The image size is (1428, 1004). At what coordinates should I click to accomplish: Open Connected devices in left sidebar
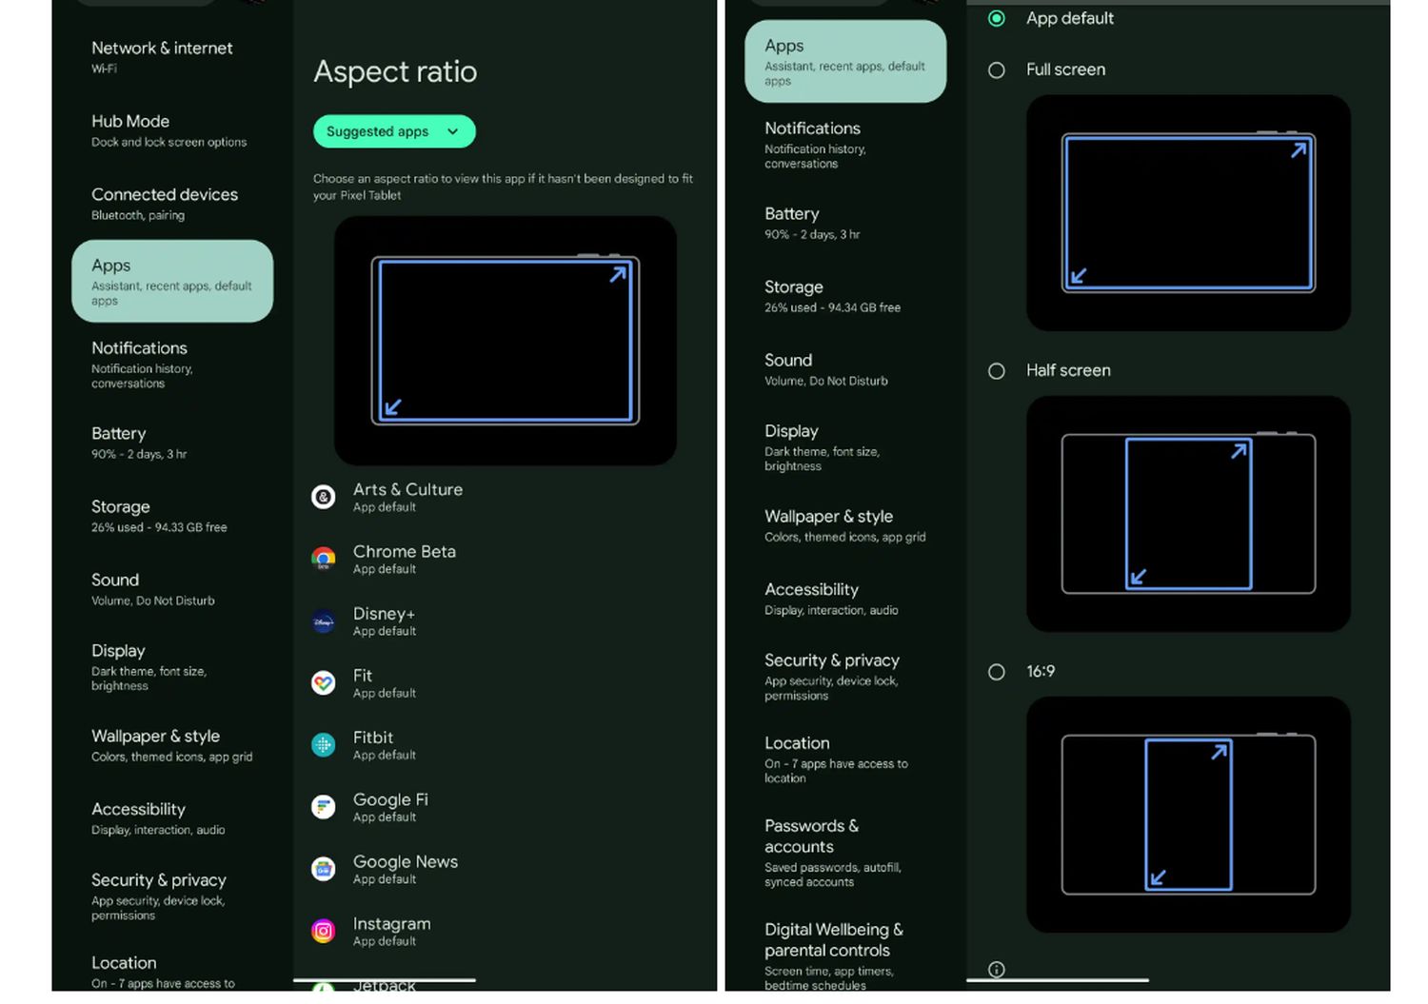tap(165, 204)
